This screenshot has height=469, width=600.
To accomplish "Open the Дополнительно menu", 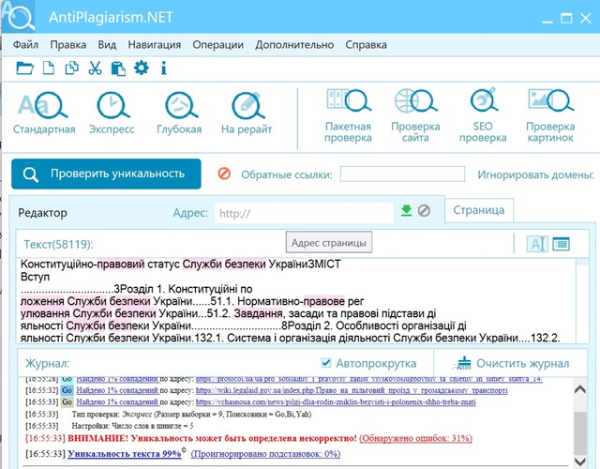I will tap(294, 45).
